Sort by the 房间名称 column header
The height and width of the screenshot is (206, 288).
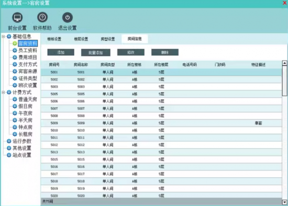coord(81,64)
